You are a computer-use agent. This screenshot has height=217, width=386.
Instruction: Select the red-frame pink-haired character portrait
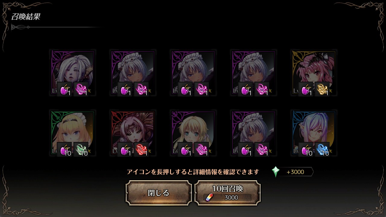(133, 133)
